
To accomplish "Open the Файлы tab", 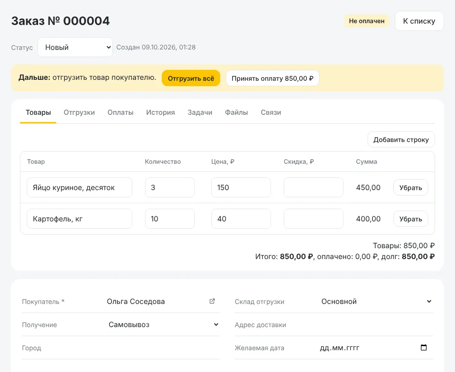I will tap(237, 113).
